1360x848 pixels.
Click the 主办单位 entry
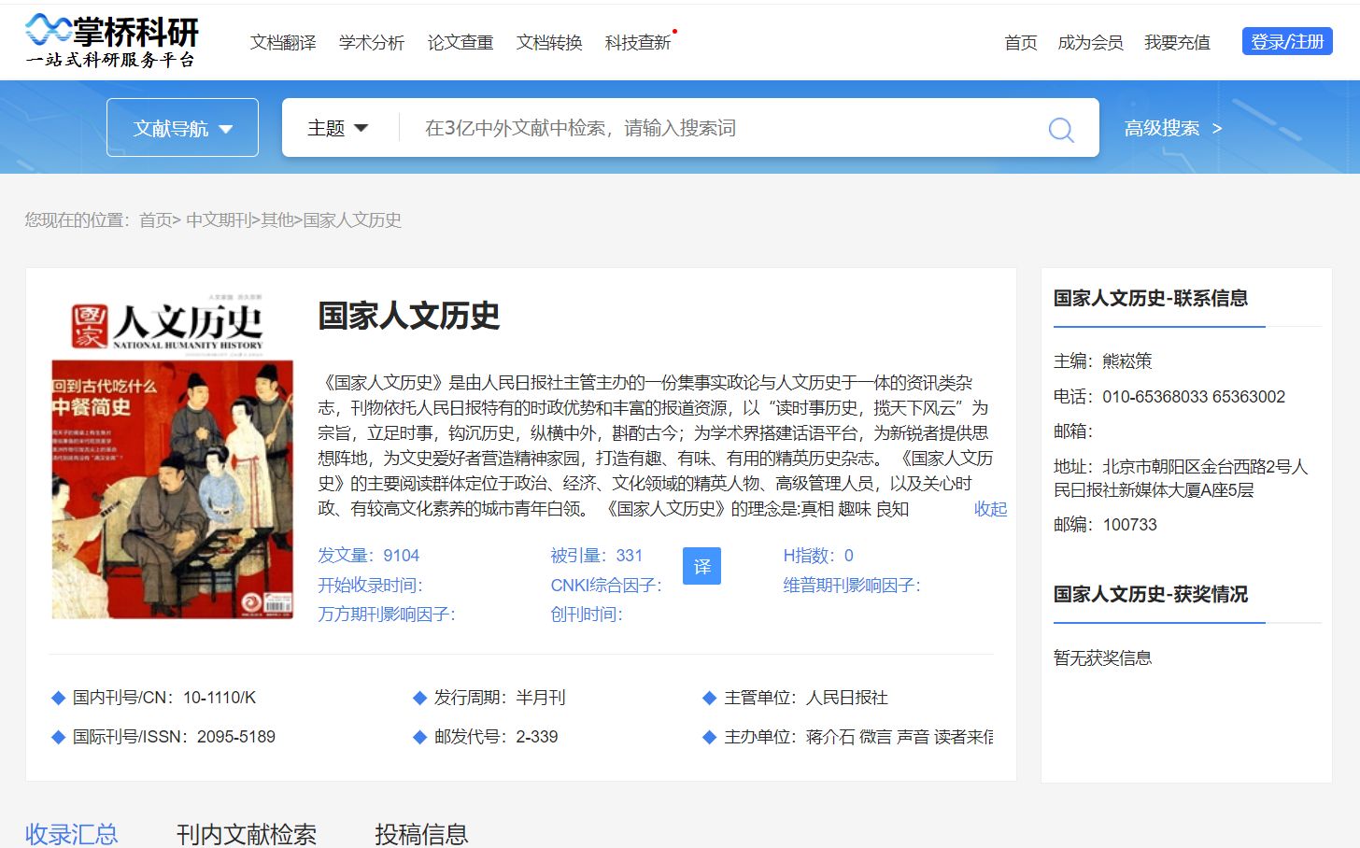(858, 737)
